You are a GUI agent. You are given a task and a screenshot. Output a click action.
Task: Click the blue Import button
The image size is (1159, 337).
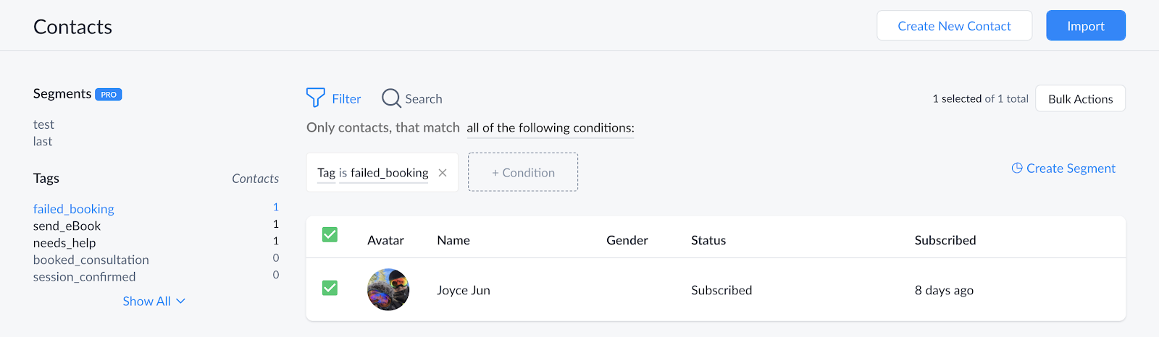coord(1086,26)
